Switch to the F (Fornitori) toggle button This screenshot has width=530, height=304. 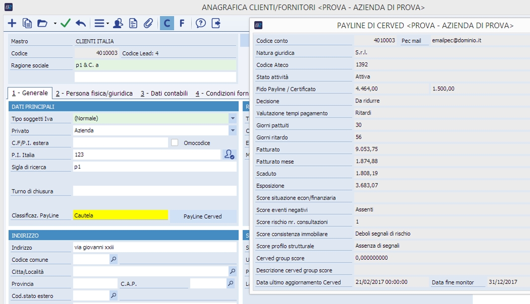pyautogui.click(x=182, y=23)
